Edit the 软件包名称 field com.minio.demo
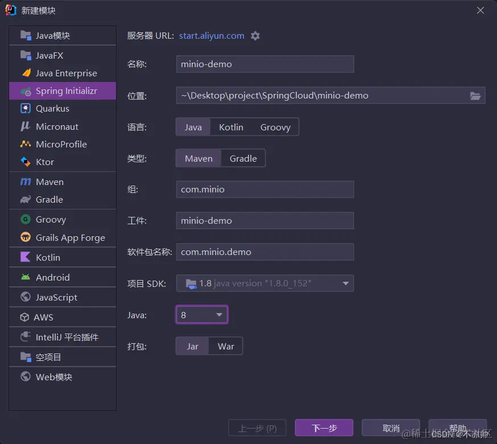 pos(265,252)
